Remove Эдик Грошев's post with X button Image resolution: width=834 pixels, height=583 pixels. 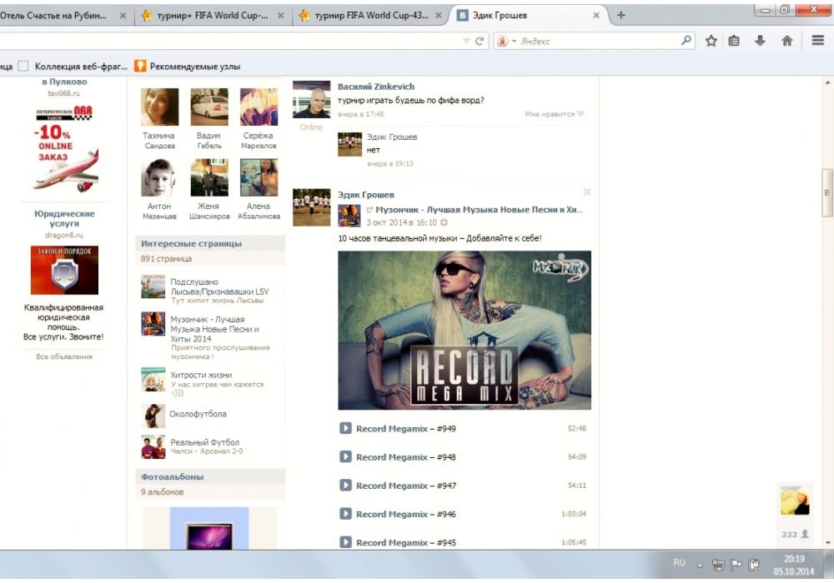click(x=586, y=192)
